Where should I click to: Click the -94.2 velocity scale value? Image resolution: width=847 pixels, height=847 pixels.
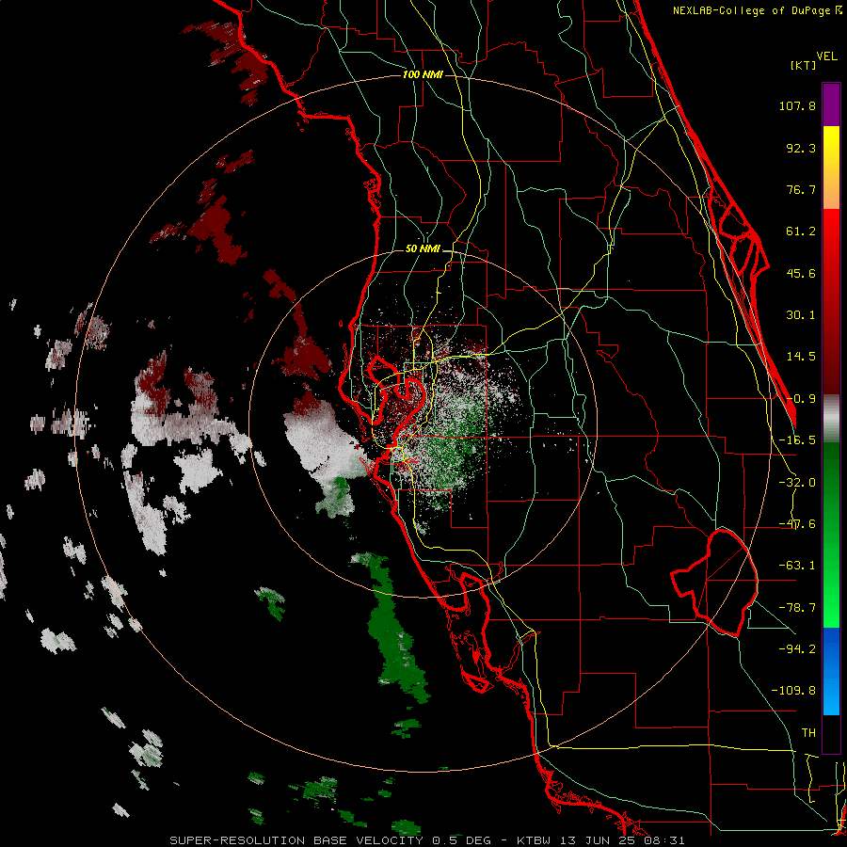tap(797, 648)
